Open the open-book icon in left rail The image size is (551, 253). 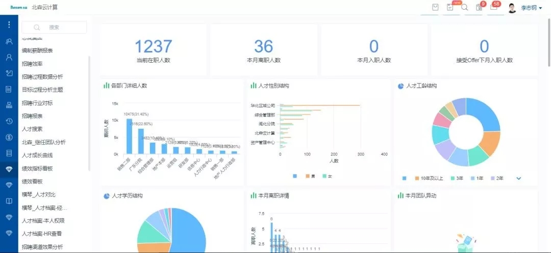coord(9,201)
